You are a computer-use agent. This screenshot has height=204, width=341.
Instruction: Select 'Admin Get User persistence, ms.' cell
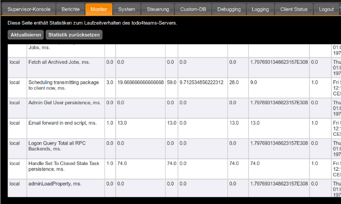(x=66, y=108)
